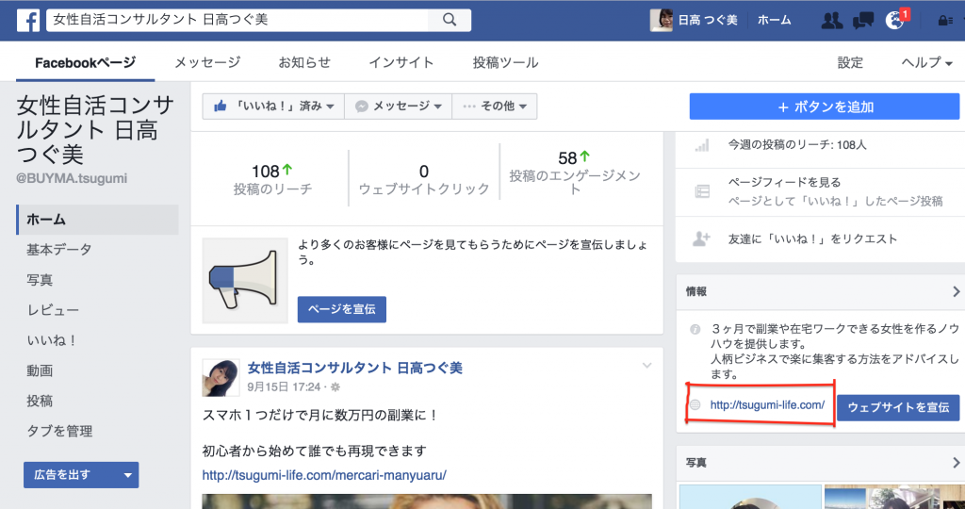Expand the 情報 section chevron
The image size is (965, 509).
(x=956, y=291)
